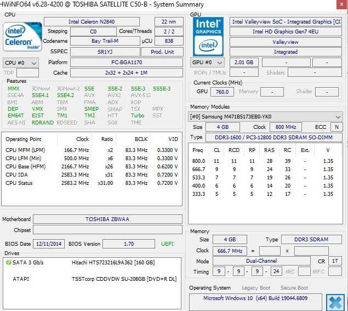Click the Microsoft Windows 10 build field
The height and width of the screenshot is (311, 348).
[x=255, y=301]
